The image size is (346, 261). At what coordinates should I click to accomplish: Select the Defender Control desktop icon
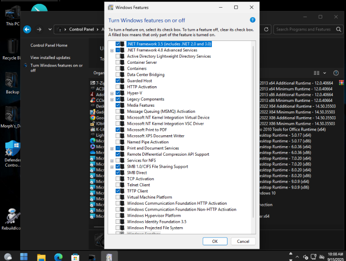click(x=12, y=154)
